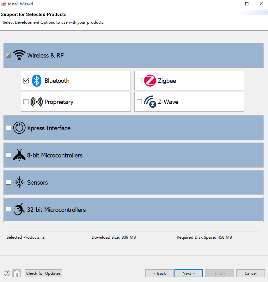This screenshot has height=282, width=268.
Task: Click the Wireless & RF wifi icon
Action: (19, 55)
